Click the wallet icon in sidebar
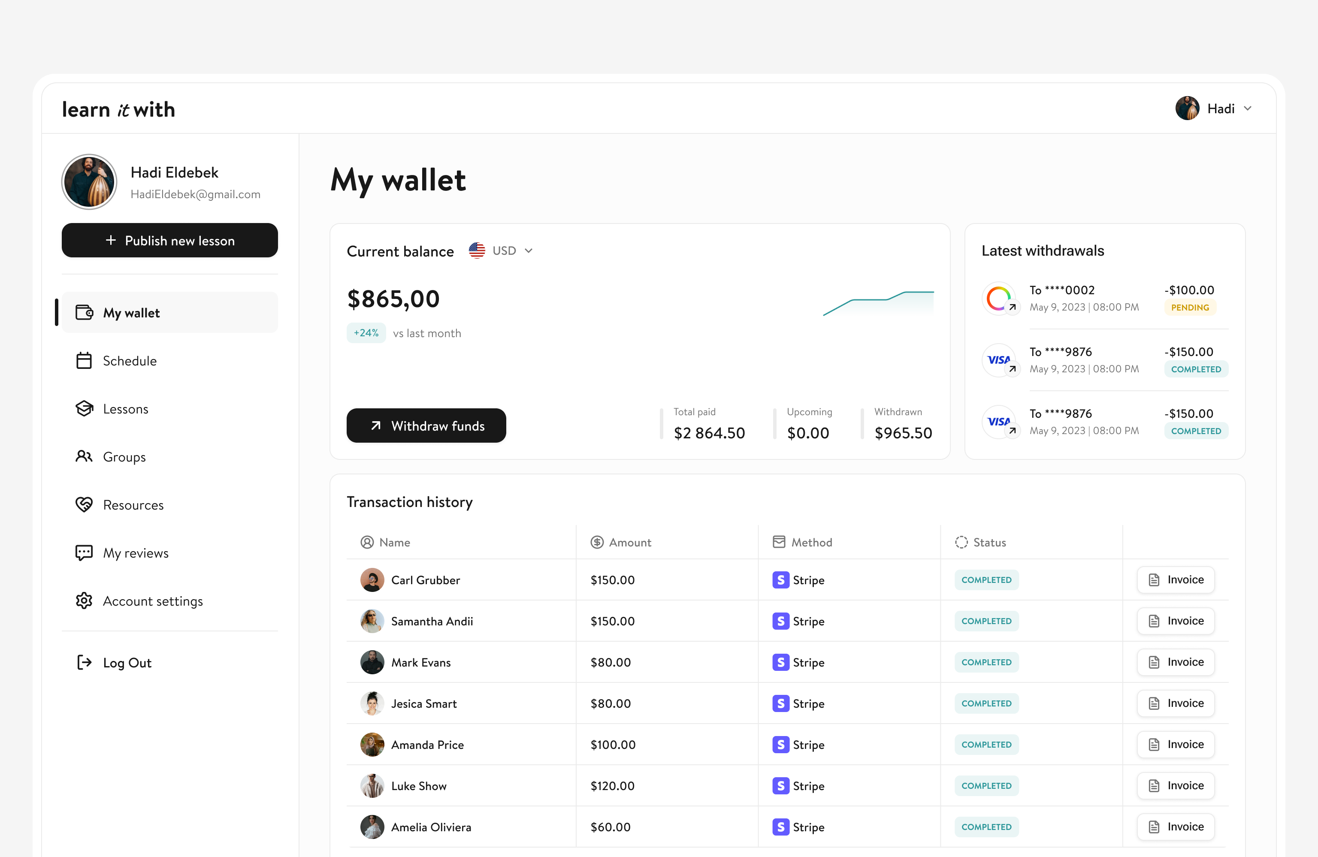The image size is (1318, 857). 84,313
